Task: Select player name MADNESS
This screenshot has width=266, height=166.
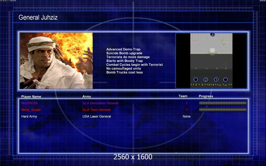Action: pos(29,103)
